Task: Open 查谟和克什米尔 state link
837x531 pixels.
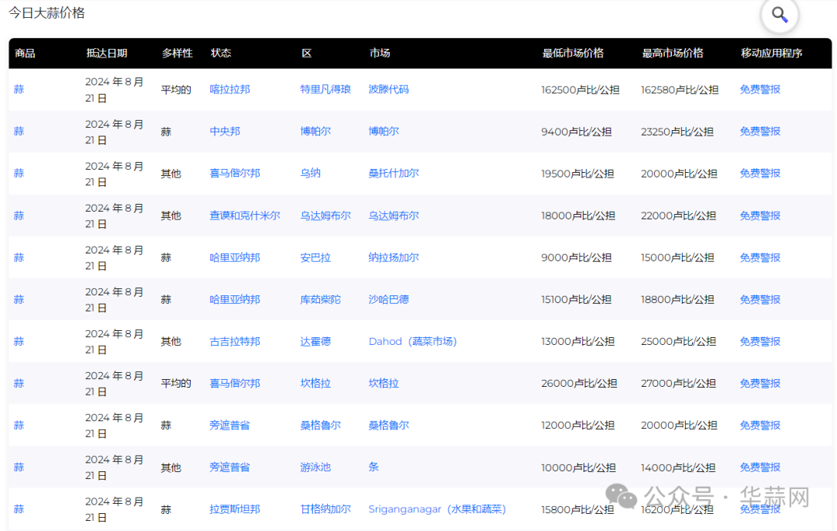Action: click(x=244, y=216)
